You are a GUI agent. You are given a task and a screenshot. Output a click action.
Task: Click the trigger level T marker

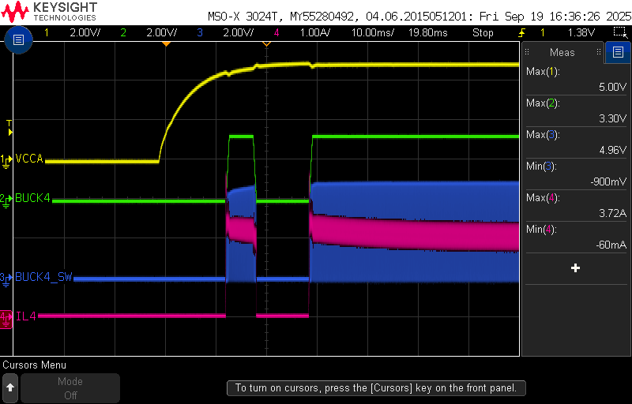9,128
